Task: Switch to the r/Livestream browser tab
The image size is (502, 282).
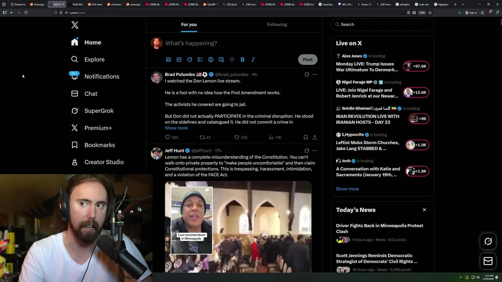Action: (x=115, y=4)
